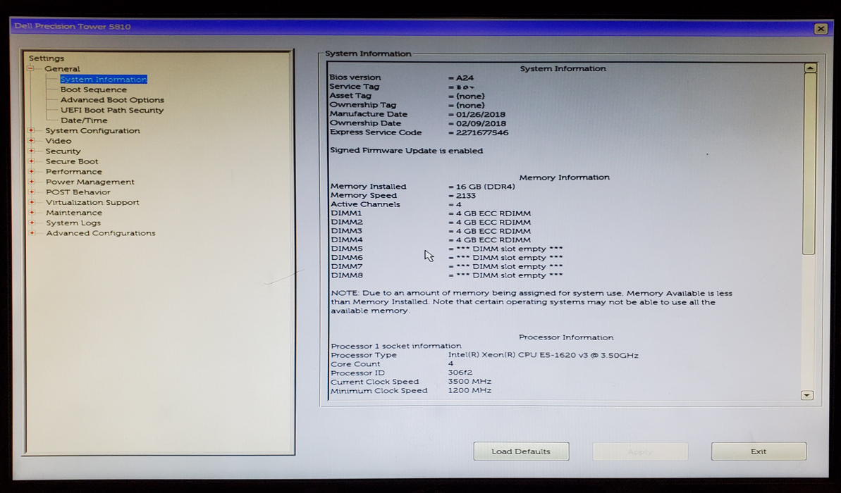Click the Express Service Code 2271677546
Screen dimensions: 841x493
point(481,132)
